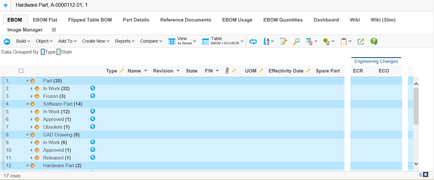Image resolution: width=434 pixels, height=180 pixels.
Task: Toggle the Type grouping color box
Action: pyautogui.click(x=43, y=52)
